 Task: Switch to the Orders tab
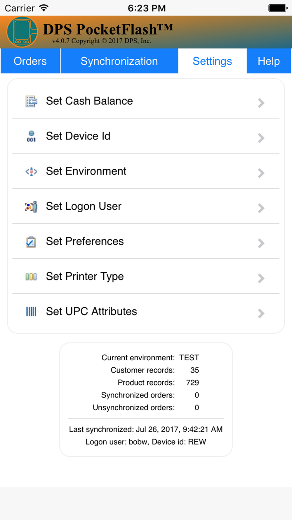click(30, 61)
